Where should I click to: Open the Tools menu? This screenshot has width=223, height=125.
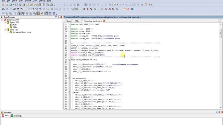click(x=35, y=1)
